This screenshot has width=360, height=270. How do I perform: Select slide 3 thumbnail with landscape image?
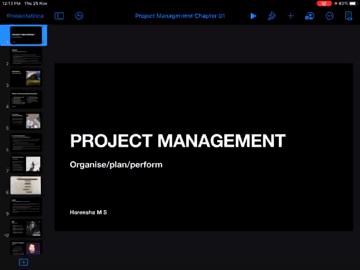pyautogui.click(x=26, y=78)
